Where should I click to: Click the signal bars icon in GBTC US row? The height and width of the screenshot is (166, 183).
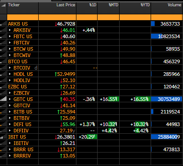click(x=3, y=99)
